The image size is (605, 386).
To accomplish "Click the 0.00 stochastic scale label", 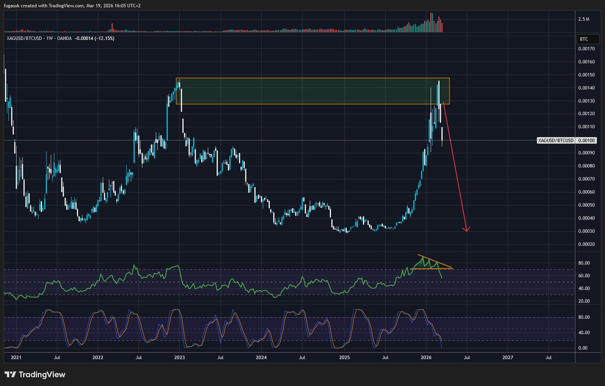I will (x=583, y=348).
